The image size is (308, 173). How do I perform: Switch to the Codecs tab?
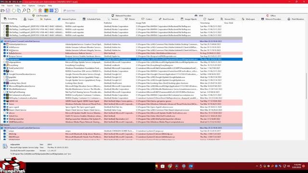pyautogui.click(x=147, y=19)
